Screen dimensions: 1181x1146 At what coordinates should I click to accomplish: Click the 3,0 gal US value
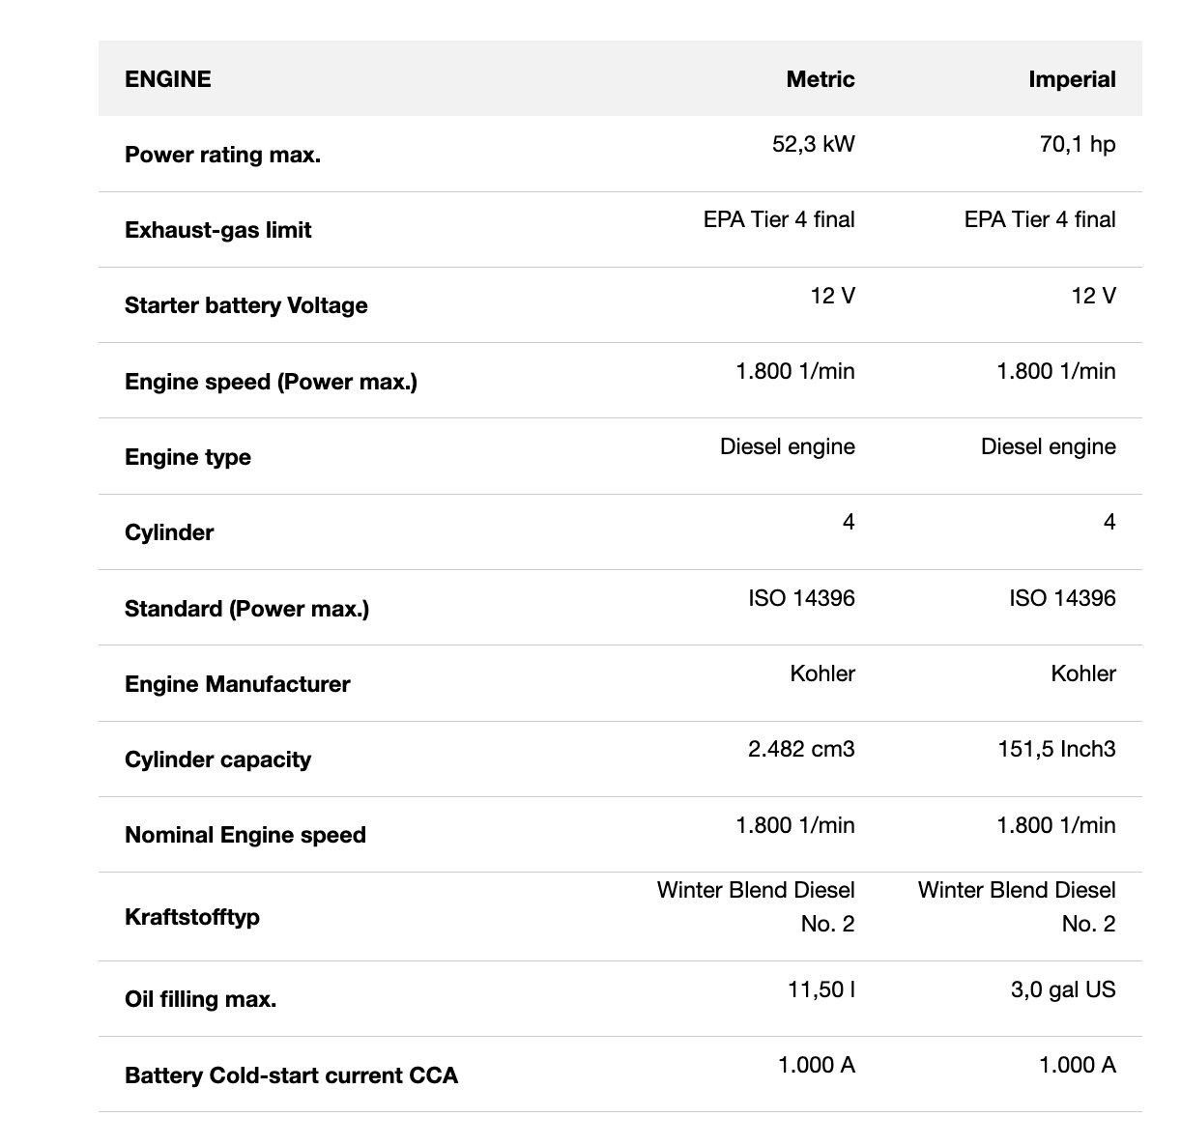(1063, 989)
